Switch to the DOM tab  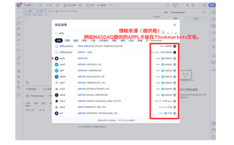[x=196, y=19]
